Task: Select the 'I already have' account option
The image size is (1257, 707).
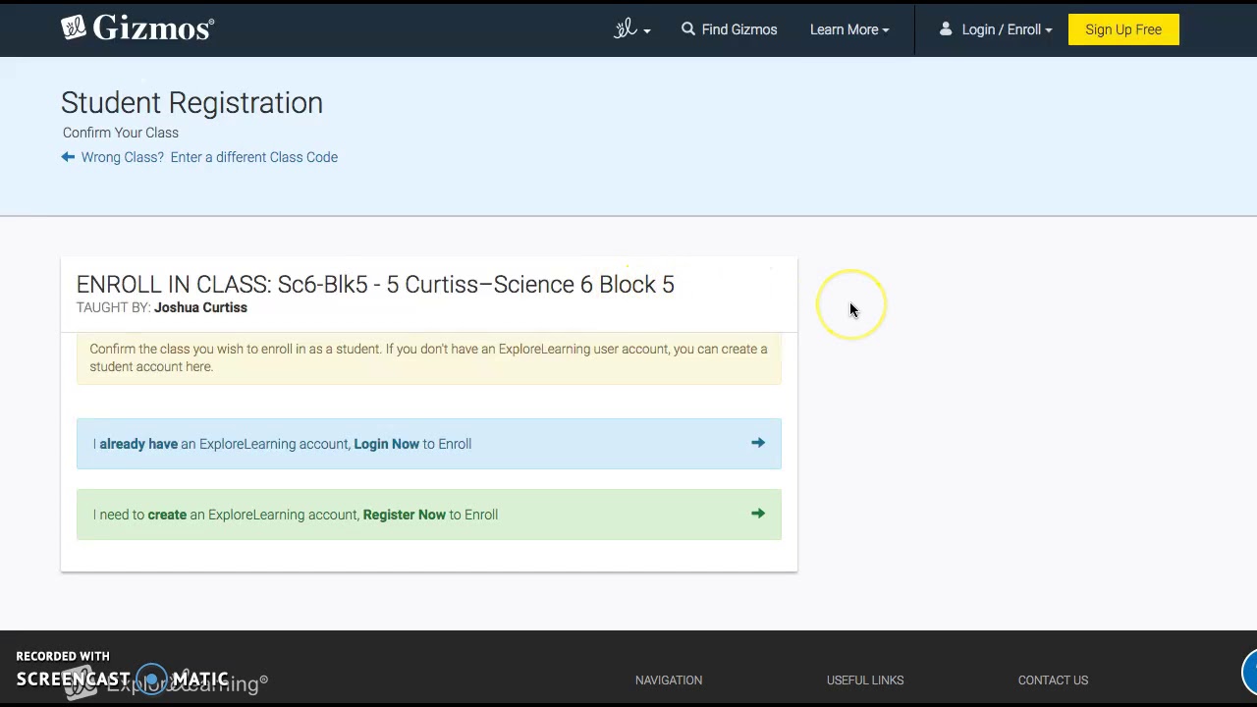Action: 138,444
